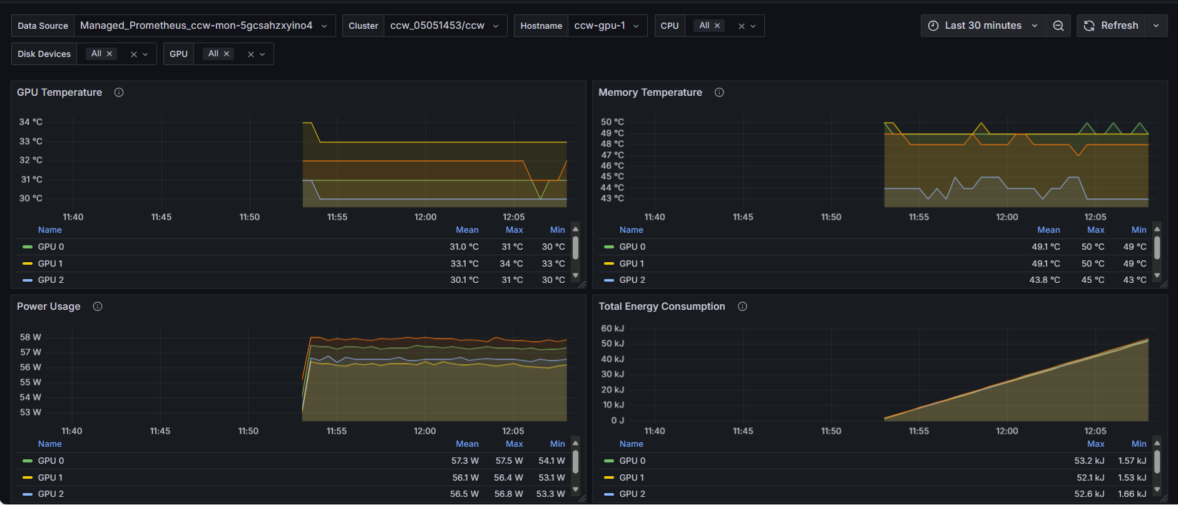Screen dimensions: 1178x505
Task: Show GPU Temperature panel info icon
Action: coord(119,93)
